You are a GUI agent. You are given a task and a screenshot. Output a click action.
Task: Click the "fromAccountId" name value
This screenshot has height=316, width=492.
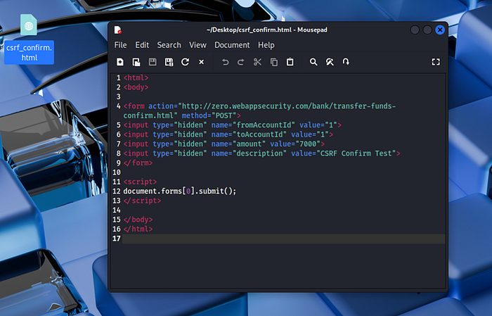[x=264, y=125]
